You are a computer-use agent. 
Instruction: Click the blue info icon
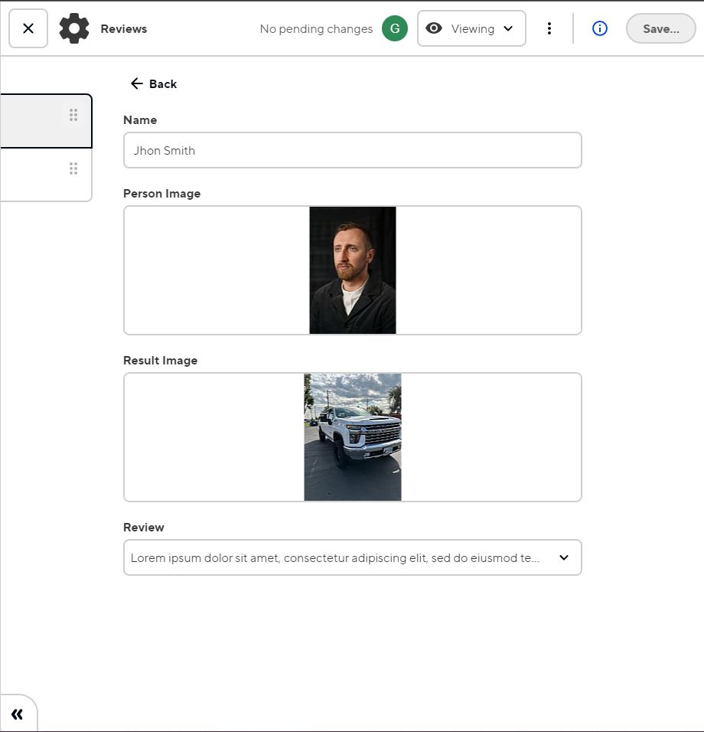point(600,28)
